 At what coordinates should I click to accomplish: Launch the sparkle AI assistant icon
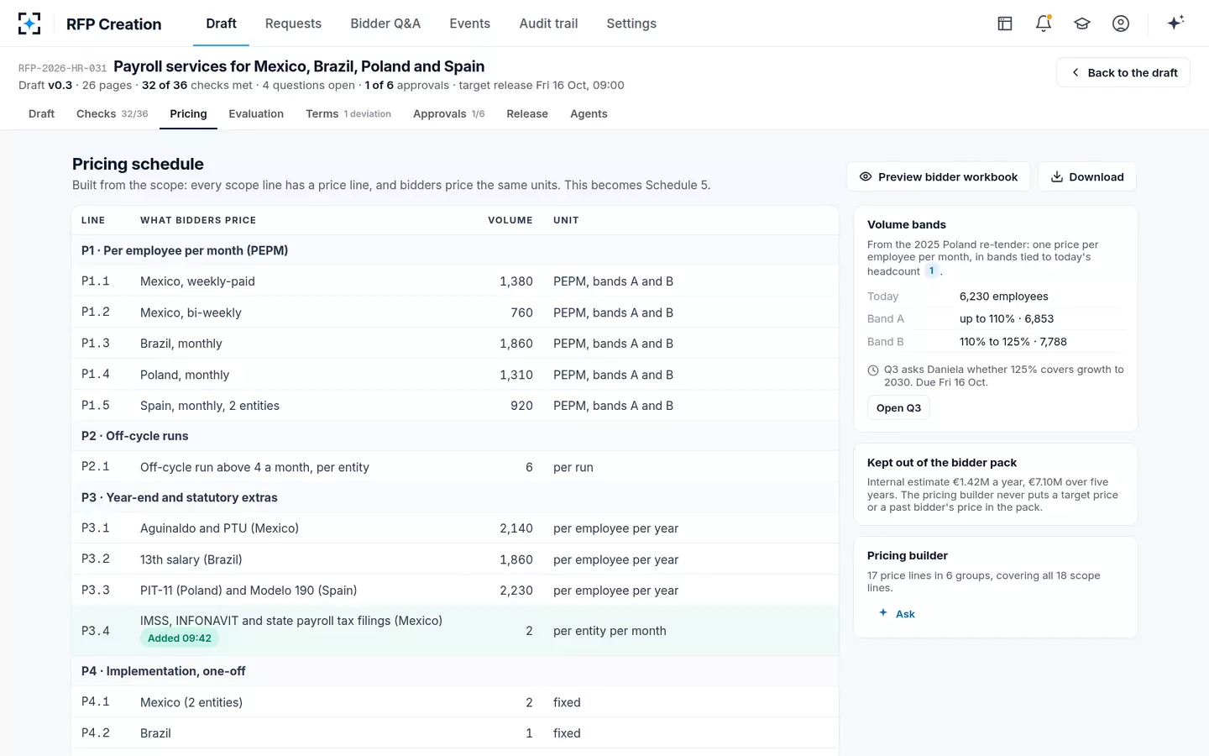click(1175, 24)
